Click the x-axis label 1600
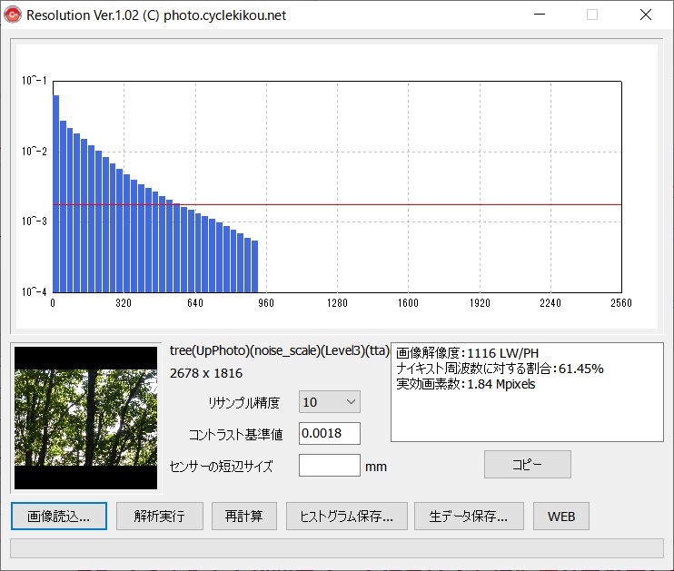This screenshot has height=571, width=674. 408,303
